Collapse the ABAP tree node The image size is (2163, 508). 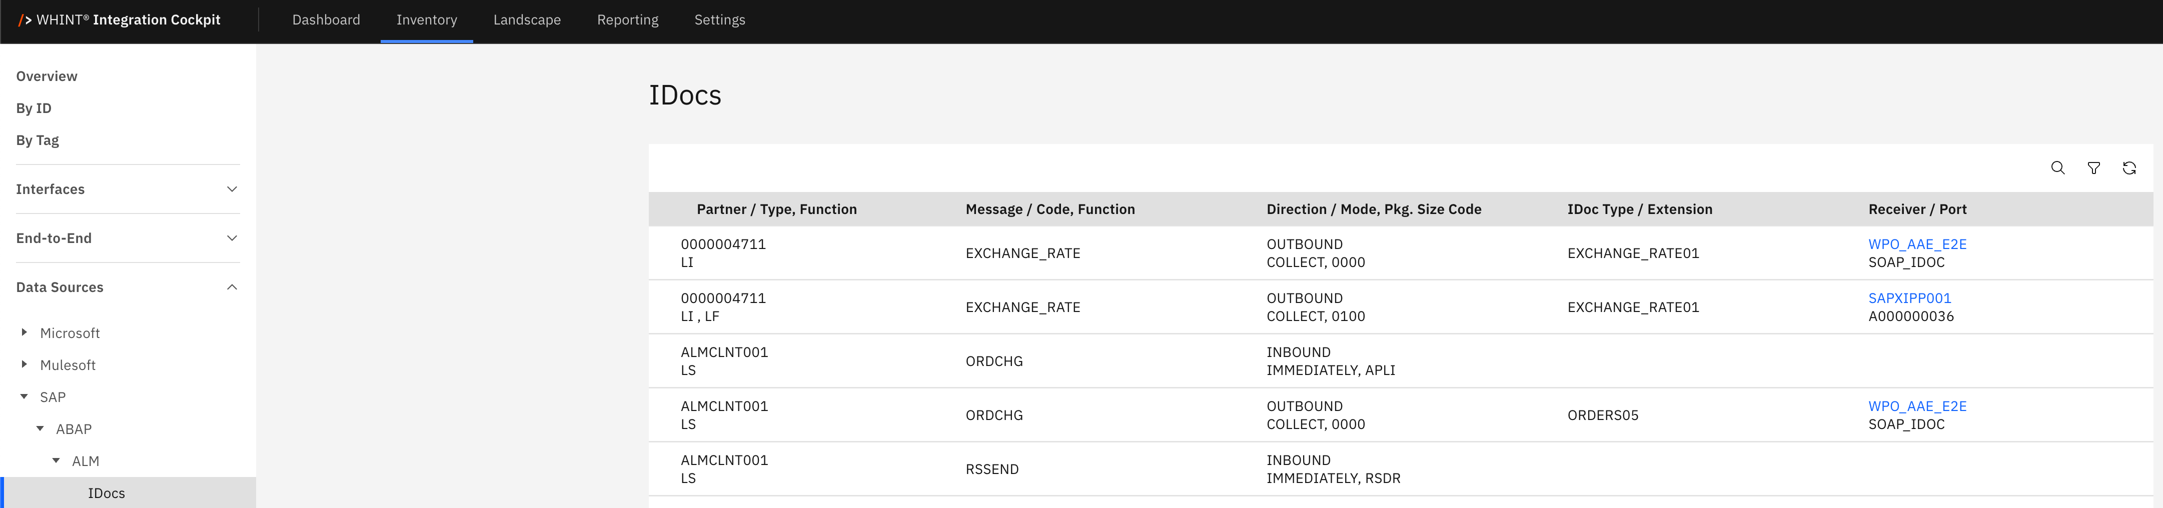click(41, 428)
